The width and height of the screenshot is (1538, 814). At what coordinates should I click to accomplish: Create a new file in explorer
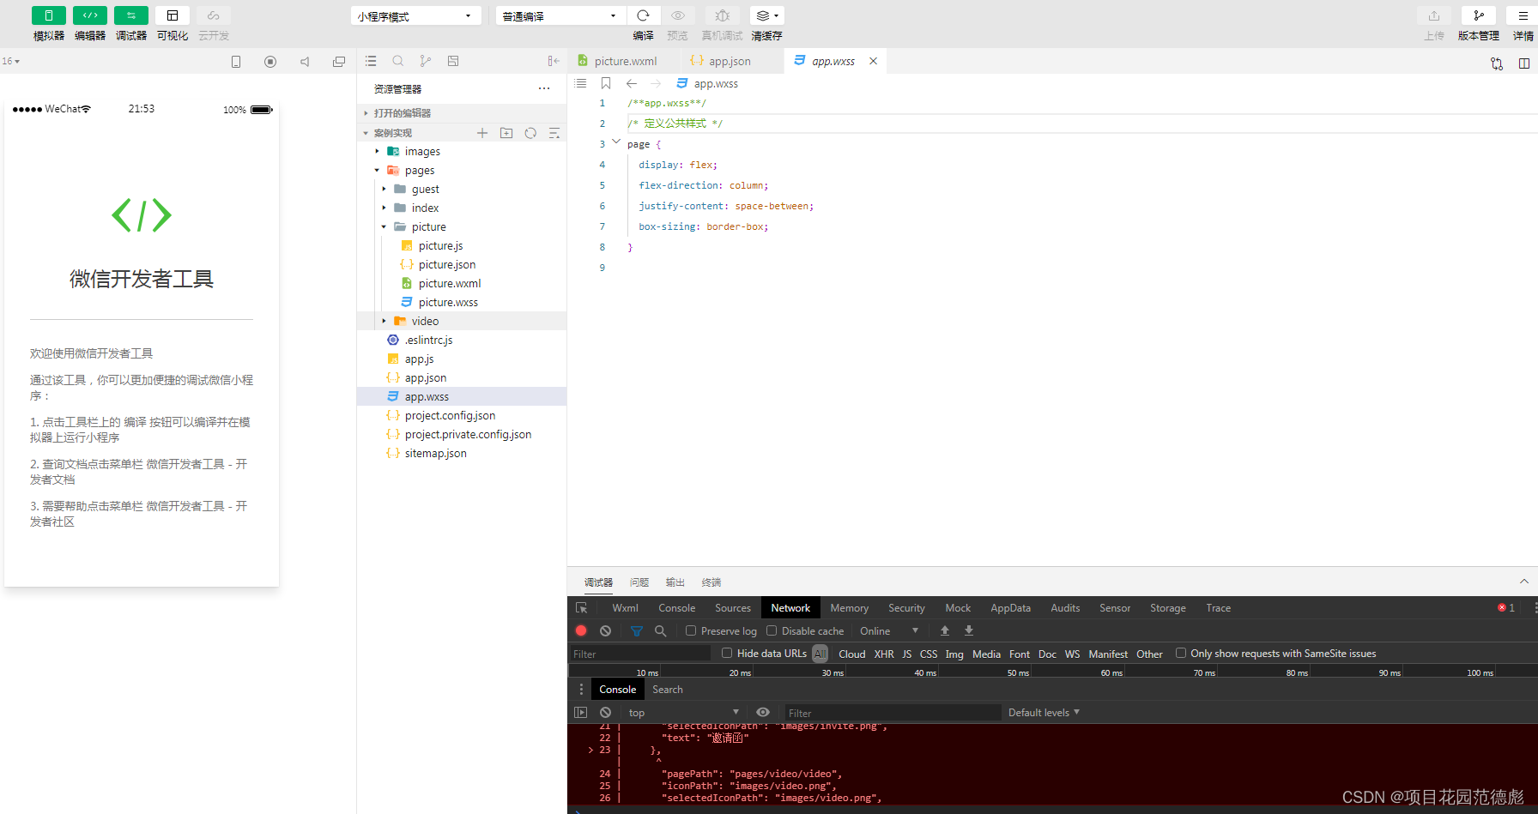coord(482,133)
